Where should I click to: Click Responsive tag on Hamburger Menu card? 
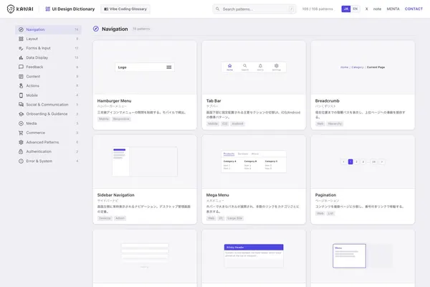121,119
